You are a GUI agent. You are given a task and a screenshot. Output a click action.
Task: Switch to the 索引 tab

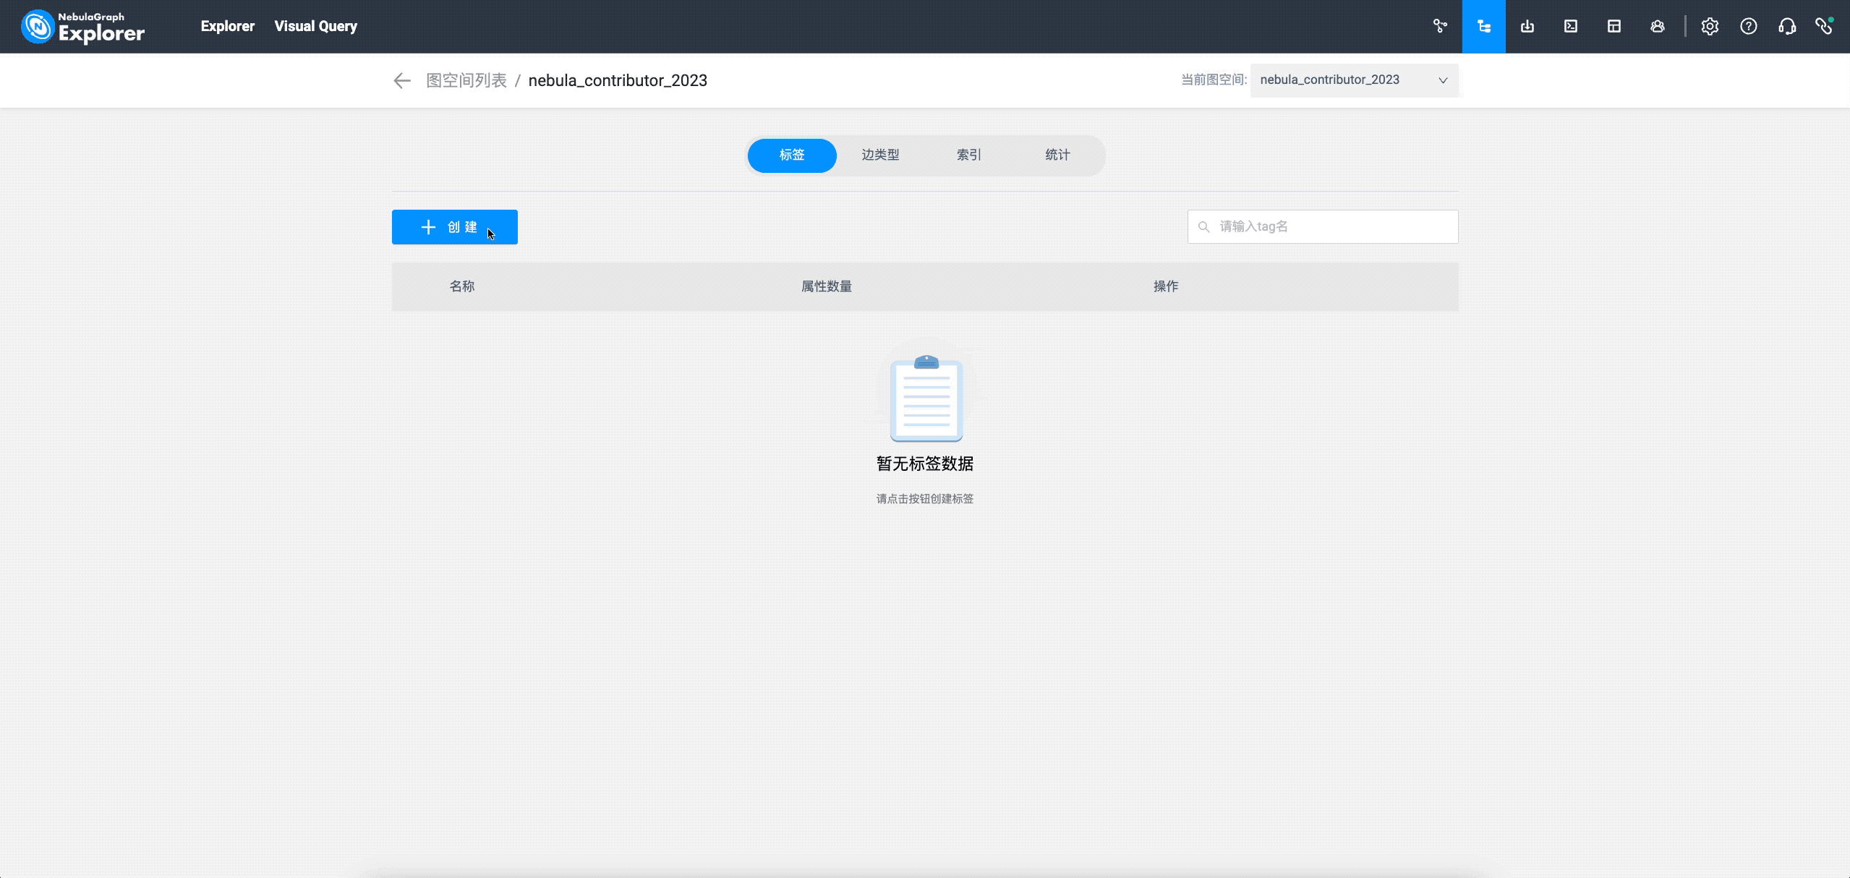click(x=968, y=155)
